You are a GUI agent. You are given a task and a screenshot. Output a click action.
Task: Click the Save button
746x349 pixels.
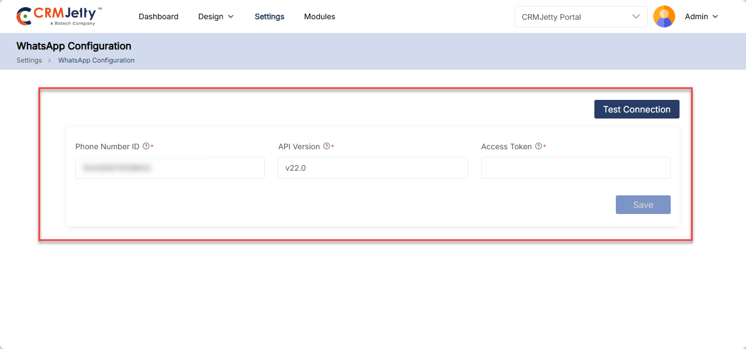(x=643, y=205)
